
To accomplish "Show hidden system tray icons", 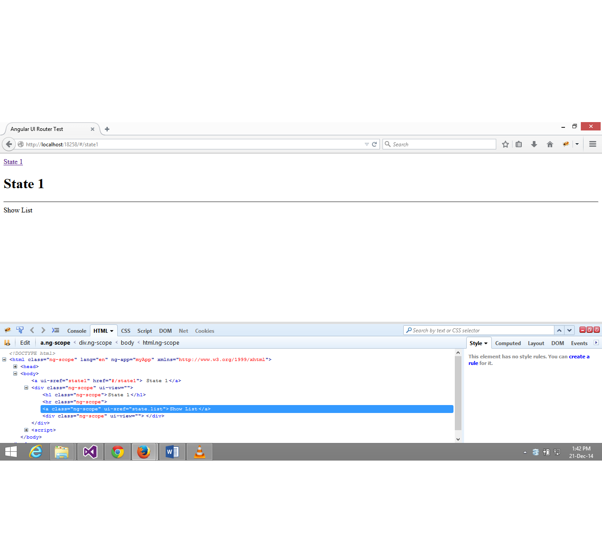I will click(525, 452).
